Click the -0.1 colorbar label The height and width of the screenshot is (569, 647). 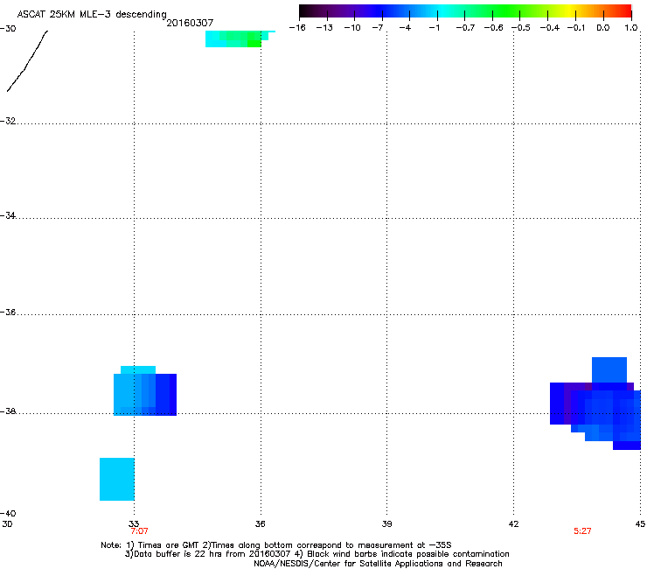[x=576, y=28]
